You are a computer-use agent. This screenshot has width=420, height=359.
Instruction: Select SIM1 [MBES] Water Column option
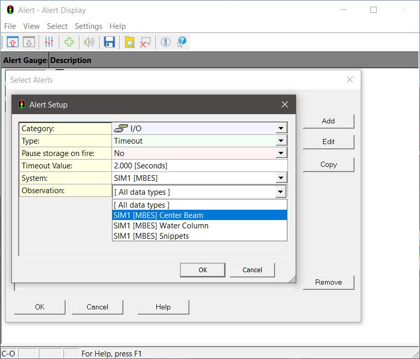pyautogui.click(x=161, y=226)
